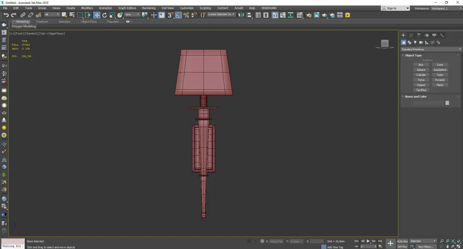Click the Zoom Extents All icon
The width and height of the screenshot is (463, 249).
[x=458, y=241]
